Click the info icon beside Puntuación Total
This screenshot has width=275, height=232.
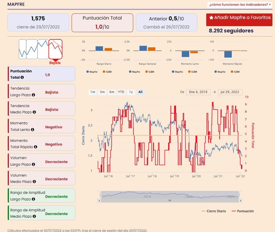click(22, 77)
